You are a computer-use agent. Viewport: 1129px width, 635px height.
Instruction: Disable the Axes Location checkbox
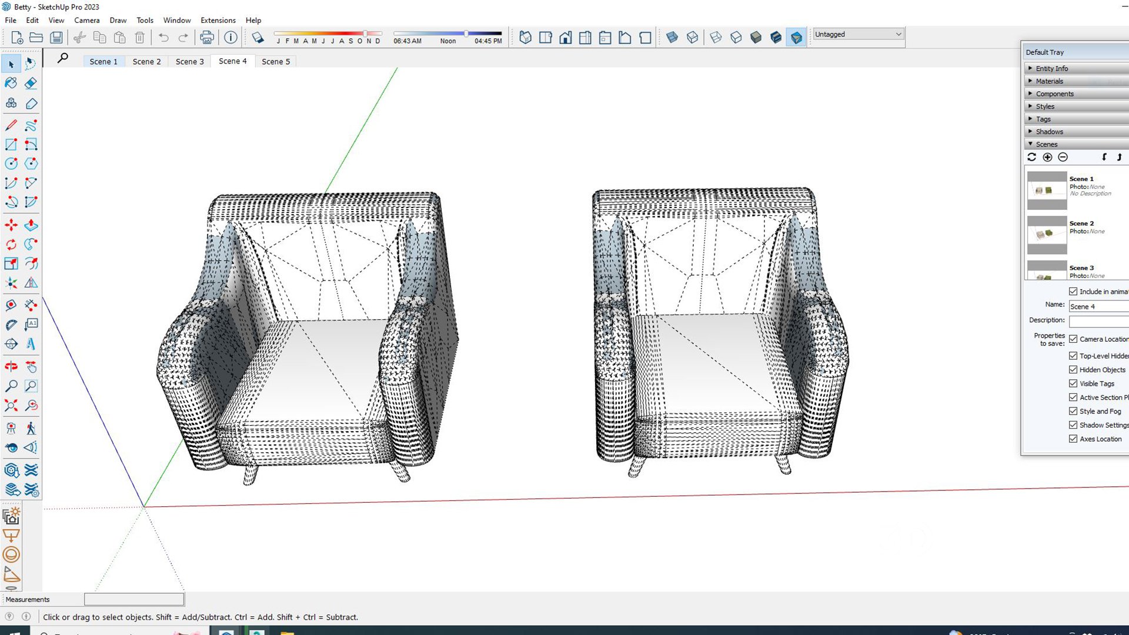[1073, 439]
